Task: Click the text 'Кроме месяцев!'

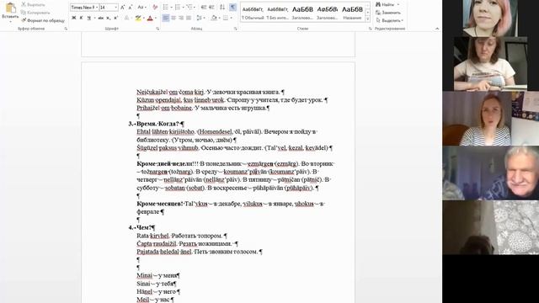Action: pos(159,204)
